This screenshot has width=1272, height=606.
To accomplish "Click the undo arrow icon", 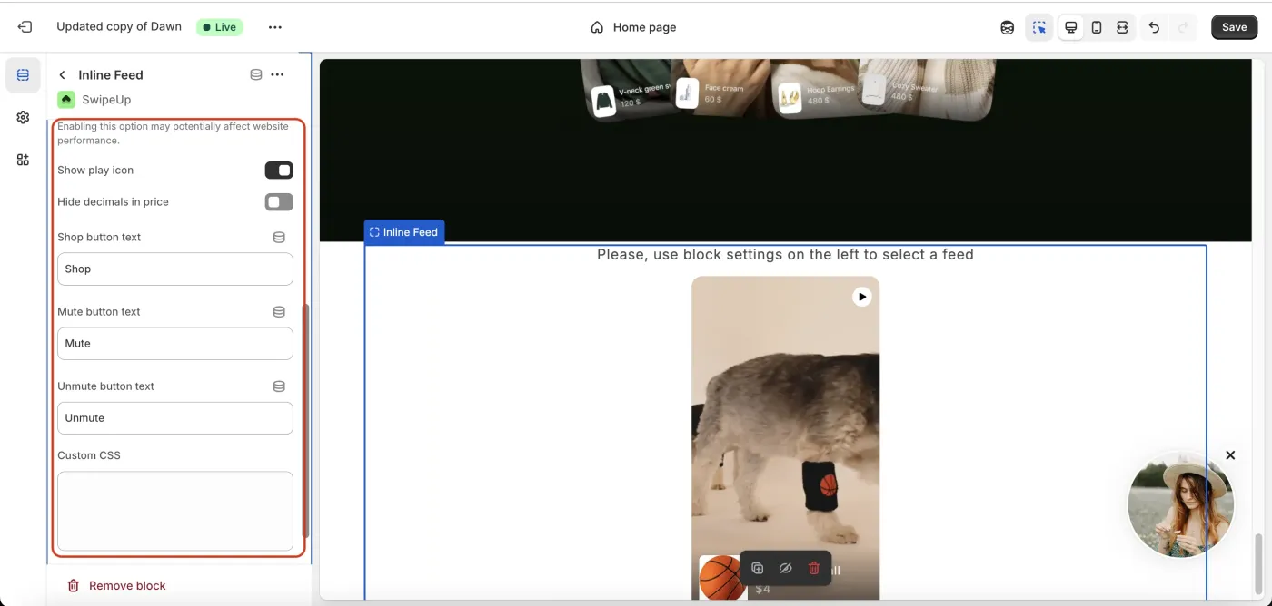I will tap(1154, 27).
